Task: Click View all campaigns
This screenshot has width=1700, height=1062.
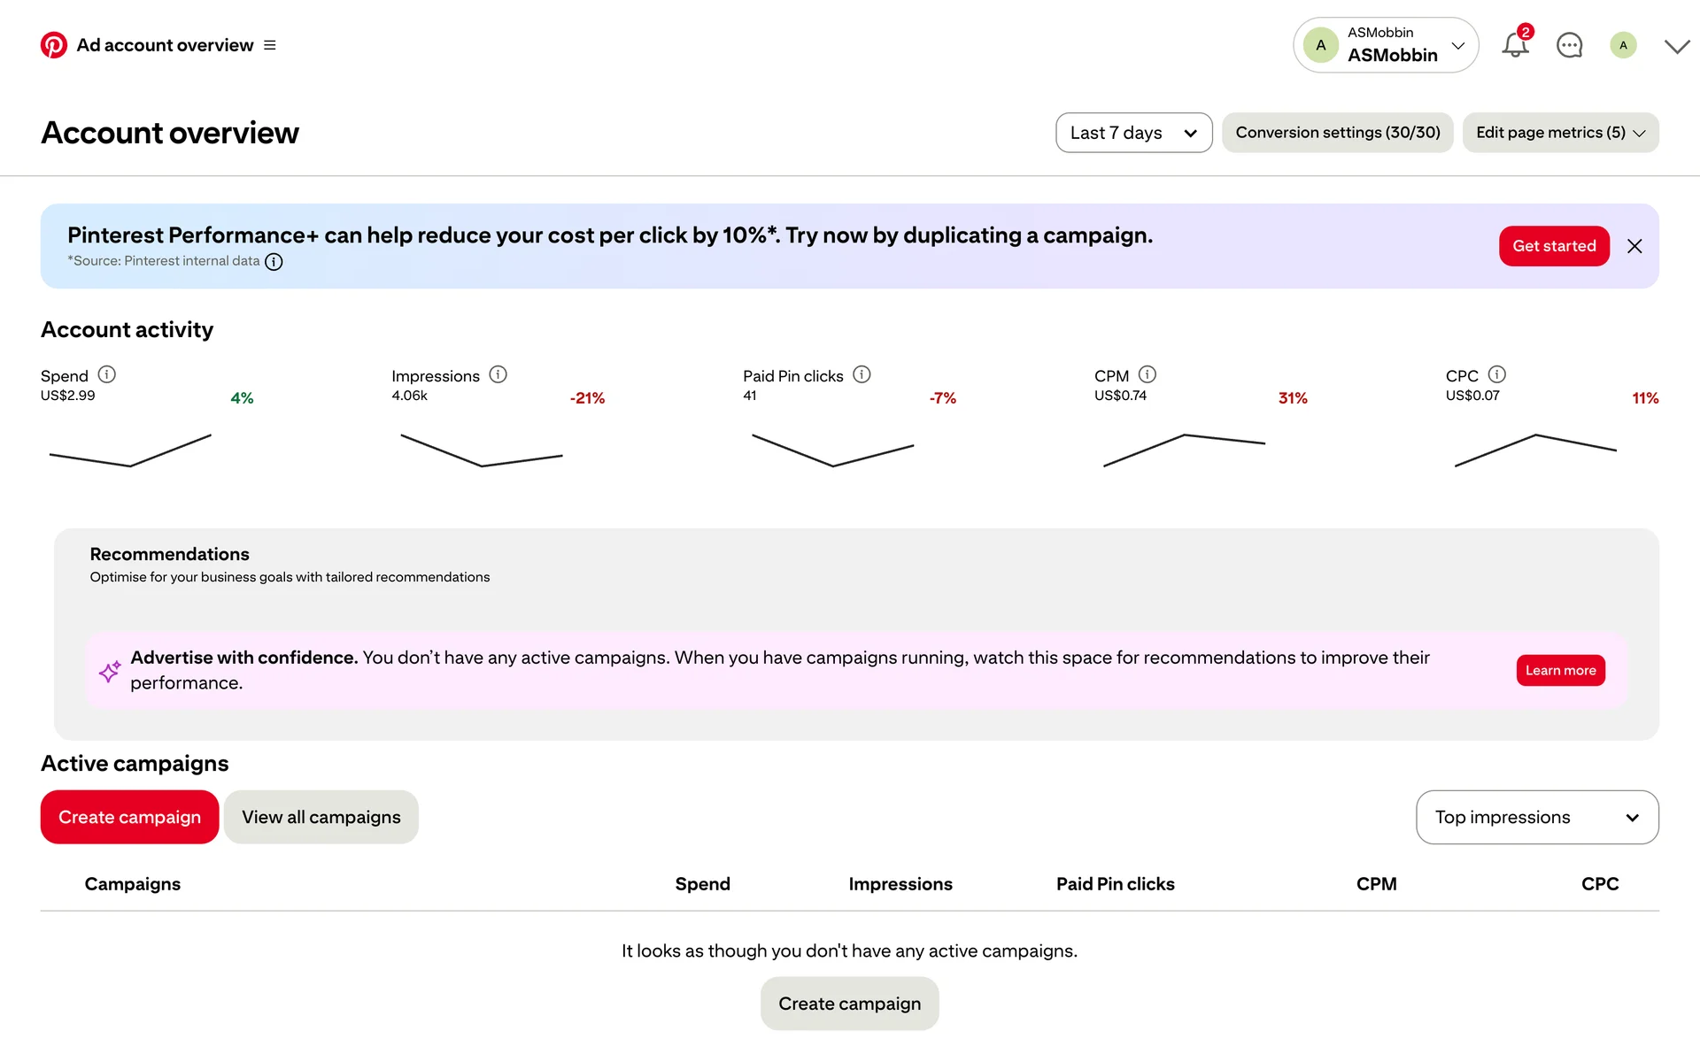Action: (x=321, y=817)
